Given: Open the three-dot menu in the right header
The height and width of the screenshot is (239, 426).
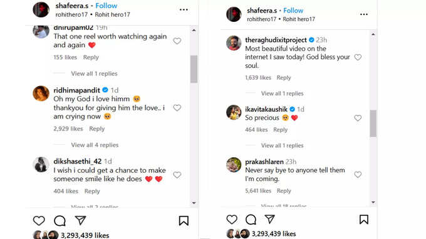Looking at the screenshot, I should coord(364,14).
